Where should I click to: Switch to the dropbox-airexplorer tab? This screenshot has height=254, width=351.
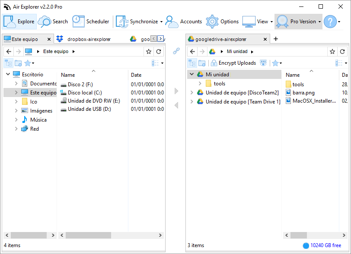(89, 39)
